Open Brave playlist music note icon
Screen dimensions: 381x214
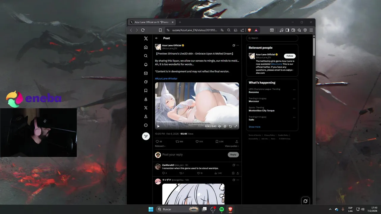pos(281,30)
